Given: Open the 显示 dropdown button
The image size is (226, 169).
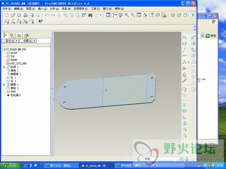Looking at the screenshot, I should tap(10, 41).
